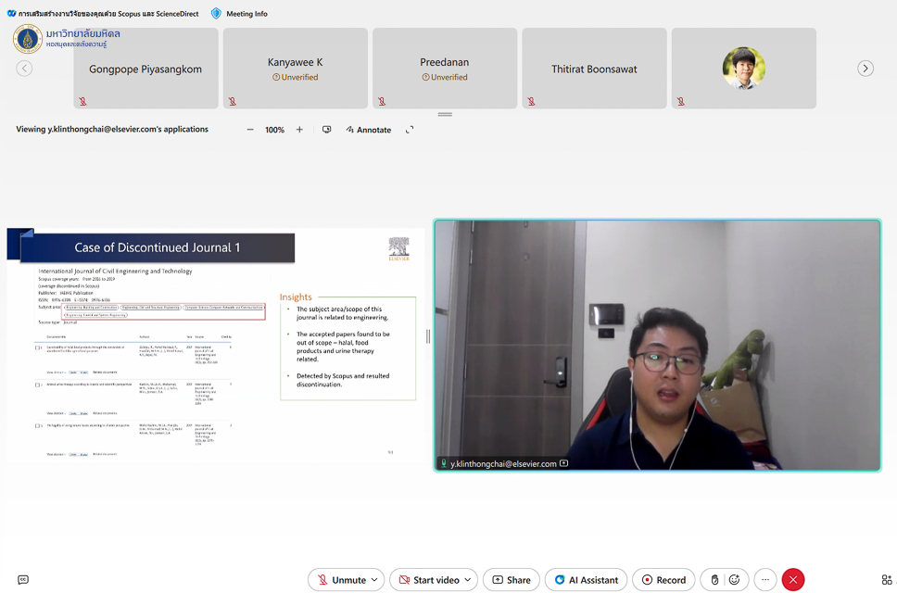
Task: Open closed captions icon at bottom left
Action: pos(23,580)
